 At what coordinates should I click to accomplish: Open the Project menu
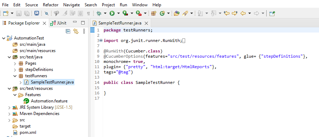pyautogui.click(x=108, y=5)
